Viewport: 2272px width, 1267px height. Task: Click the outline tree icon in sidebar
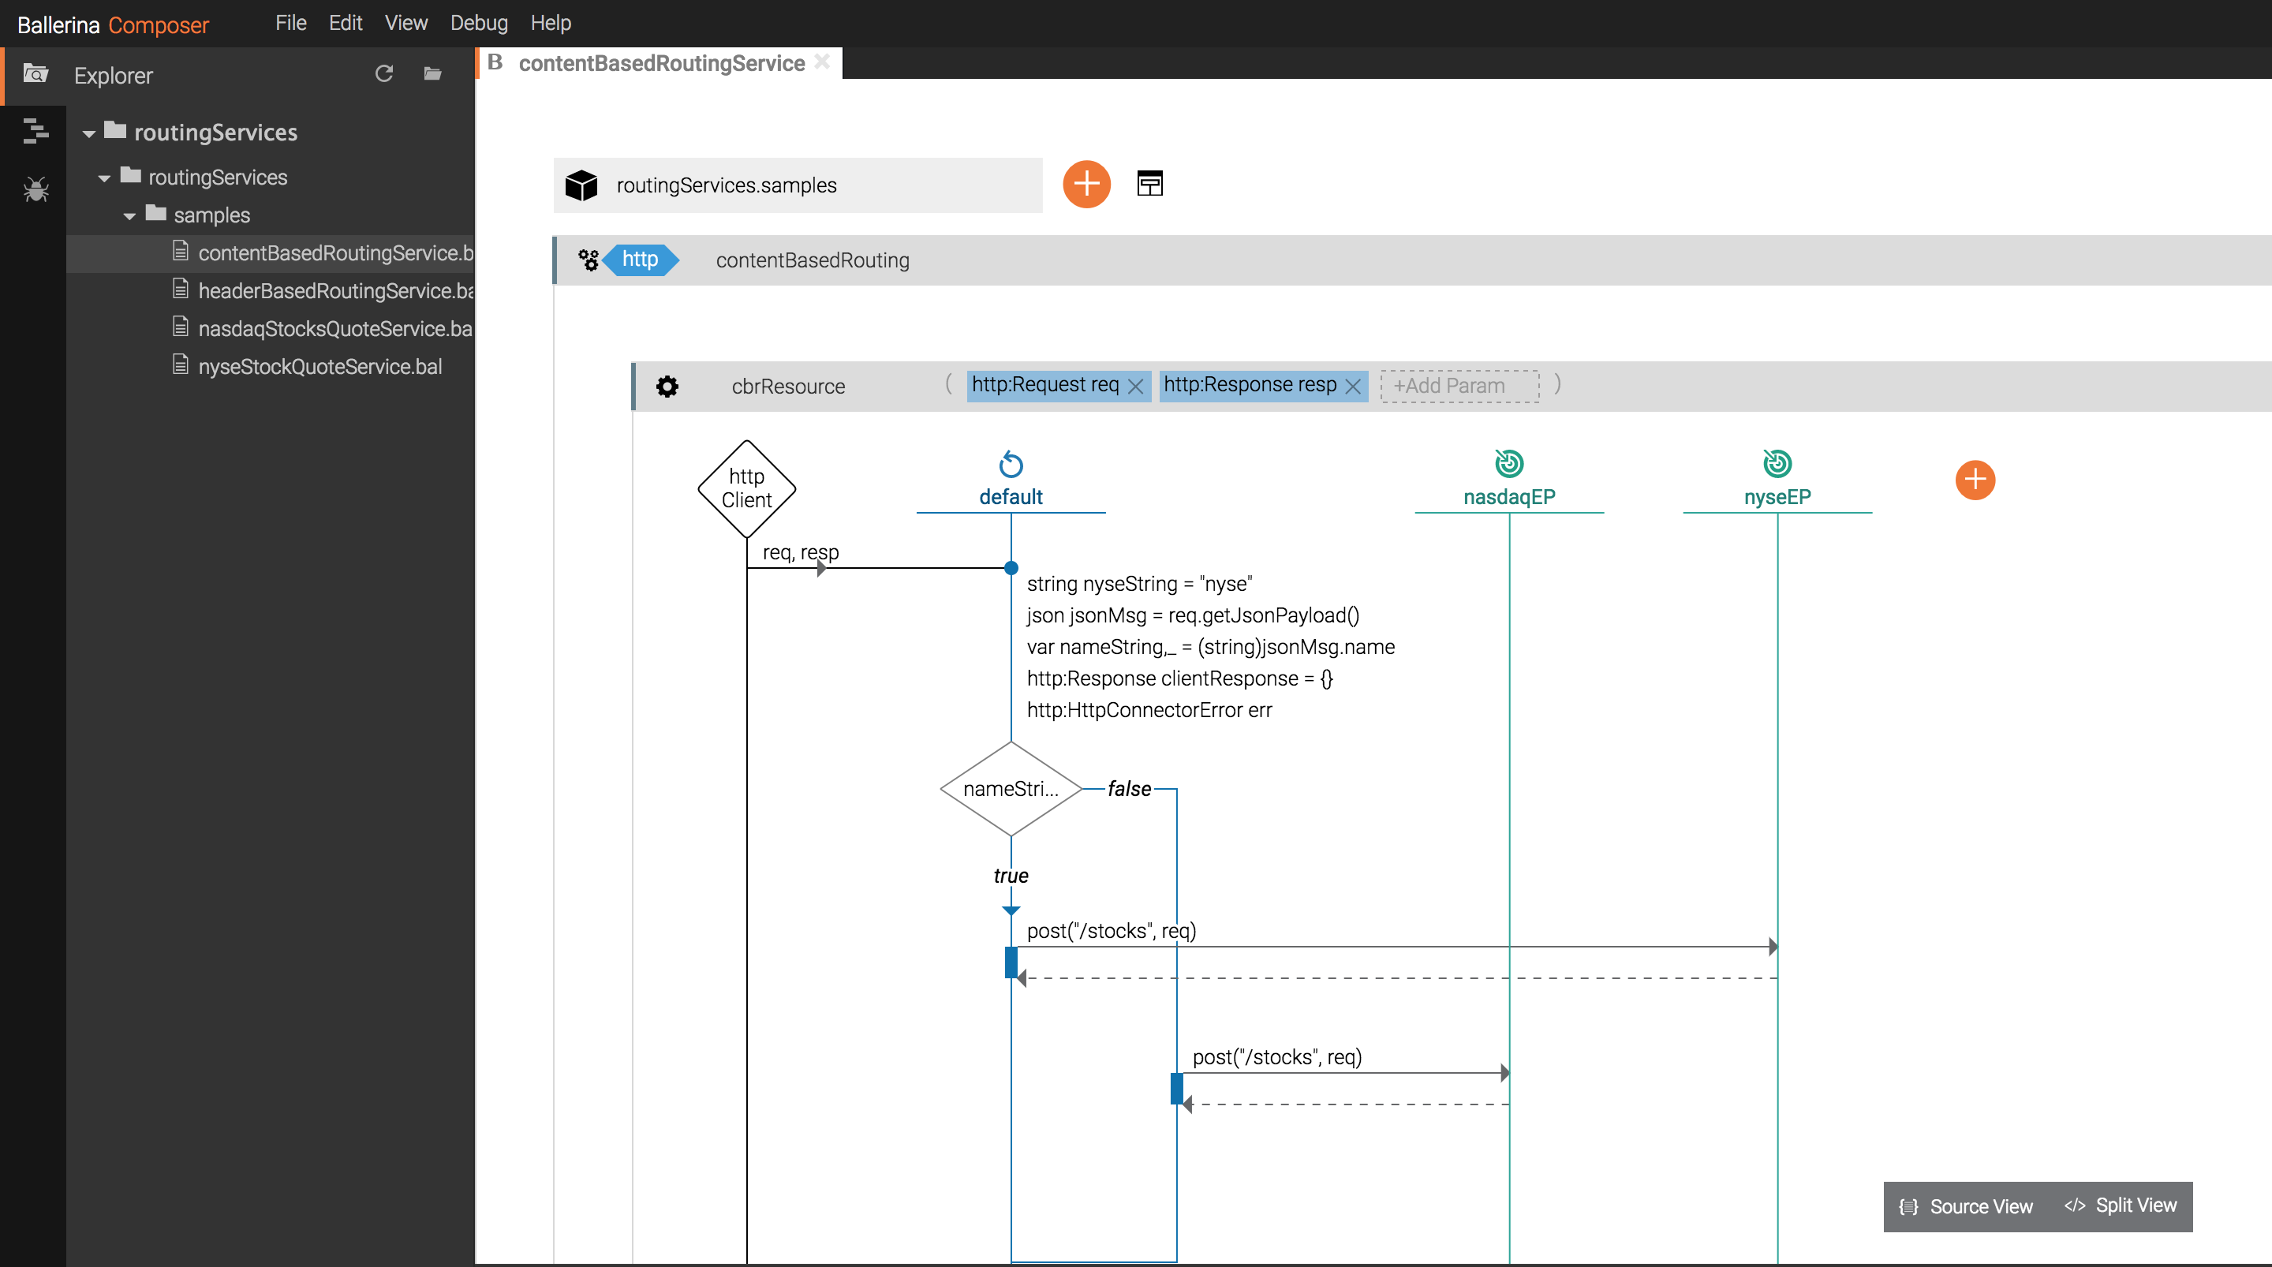(35, 131)
